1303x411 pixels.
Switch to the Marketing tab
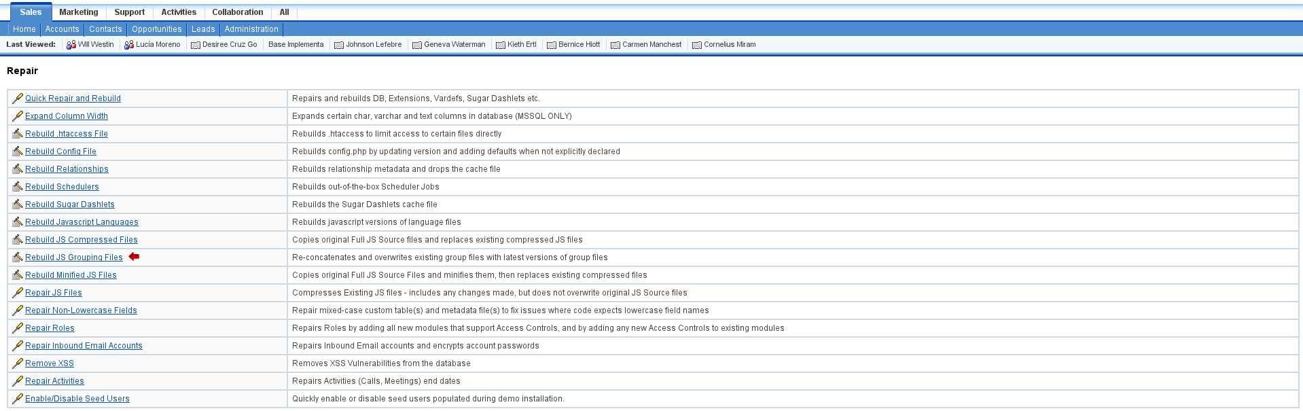(x=78, y=12)
